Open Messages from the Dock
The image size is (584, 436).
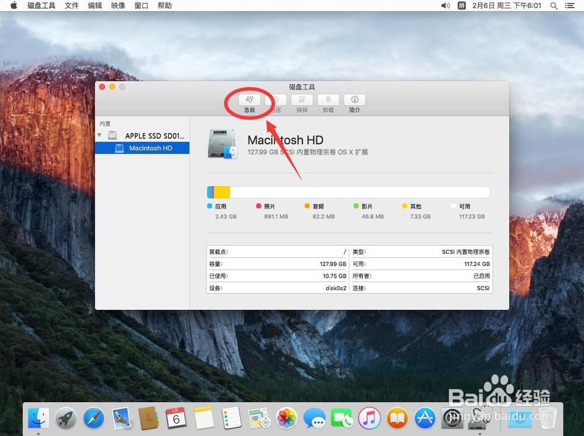(x=314, y=418)
